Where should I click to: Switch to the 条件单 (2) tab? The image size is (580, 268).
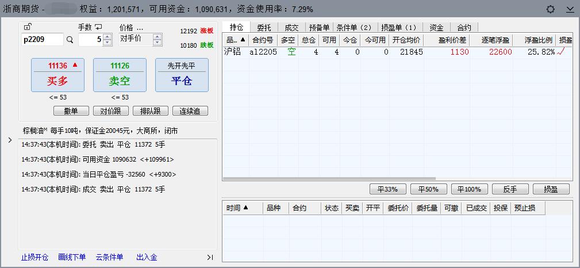[x=354, y=27]
